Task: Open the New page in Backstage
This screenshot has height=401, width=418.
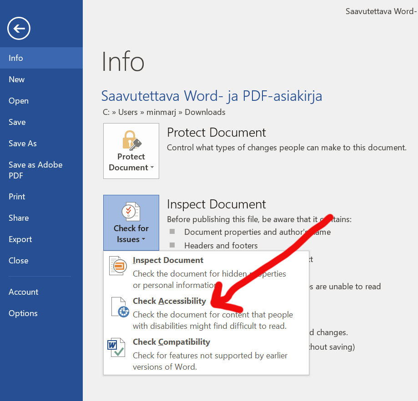Action: tap(41, 79)
